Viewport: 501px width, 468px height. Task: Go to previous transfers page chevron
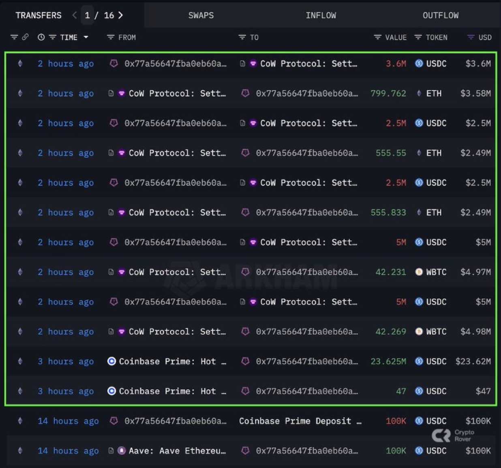click(x=74, y=15)
